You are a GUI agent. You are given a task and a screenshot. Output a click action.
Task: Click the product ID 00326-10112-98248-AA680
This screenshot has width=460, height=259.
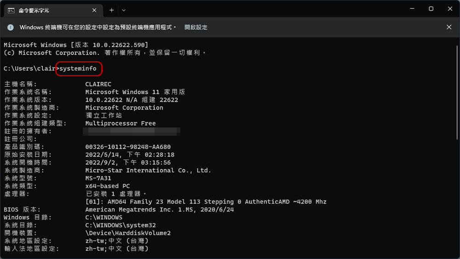pyautogui.click(x=128, y=147)
